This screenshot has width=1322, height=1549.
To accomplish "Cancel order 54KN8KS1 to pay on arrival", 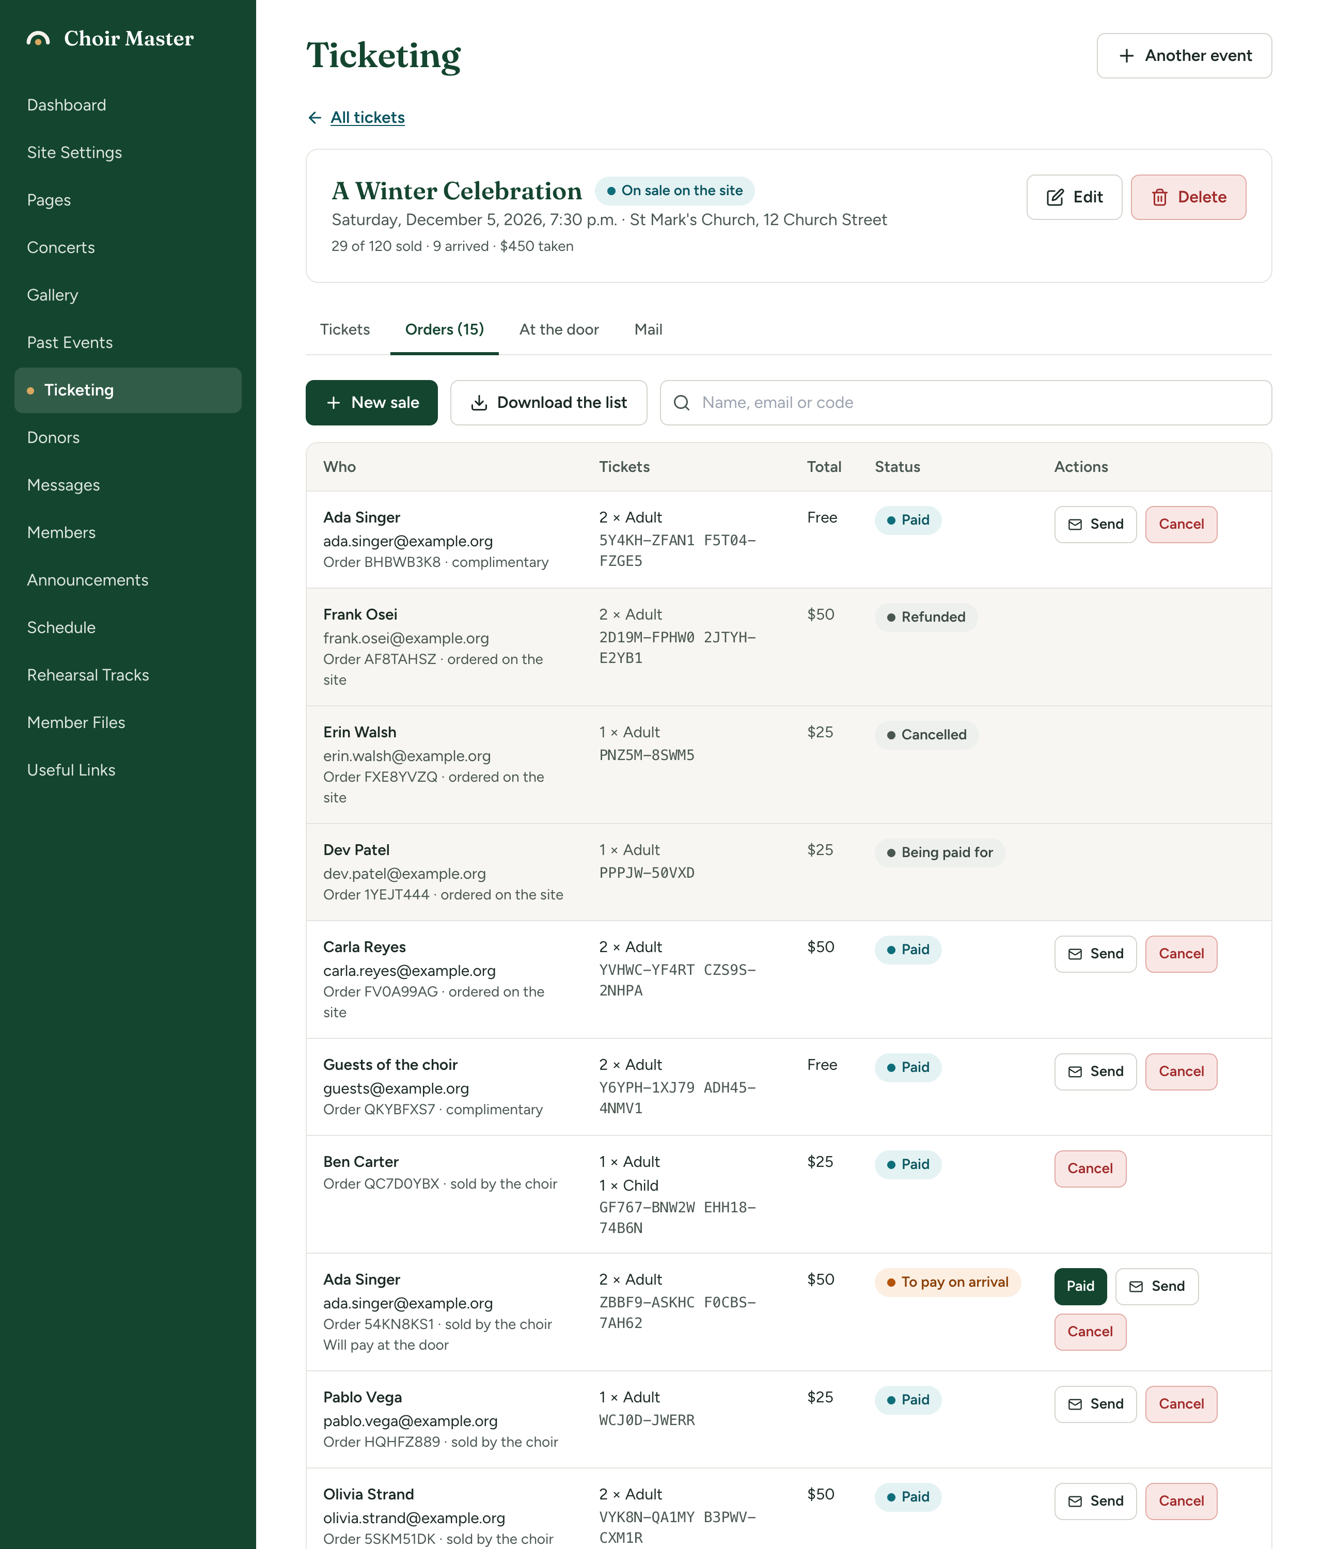I will [x=1090, y=1332].
